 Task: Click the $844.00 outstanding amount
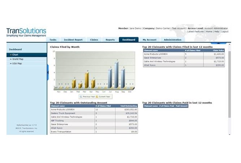pos(133,120)
